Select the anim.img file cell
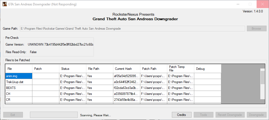 click(x=19, y=76)
